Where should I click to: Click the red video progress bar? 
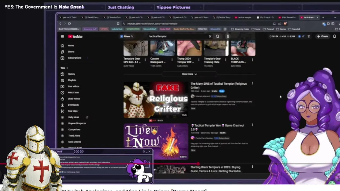100,164
